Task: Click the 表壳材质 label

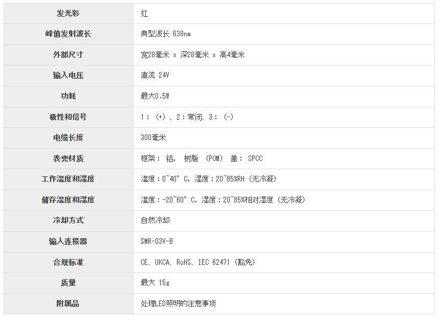Action: point(68,158)
